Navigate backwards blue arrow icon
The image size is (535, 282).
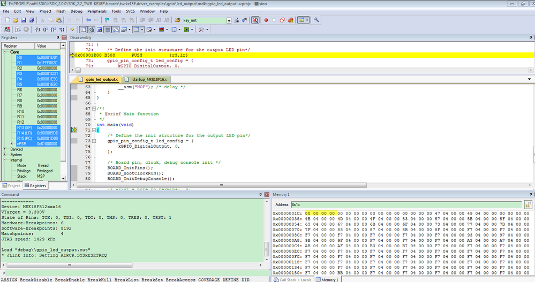pyautogui.click(x=88, y=20)
